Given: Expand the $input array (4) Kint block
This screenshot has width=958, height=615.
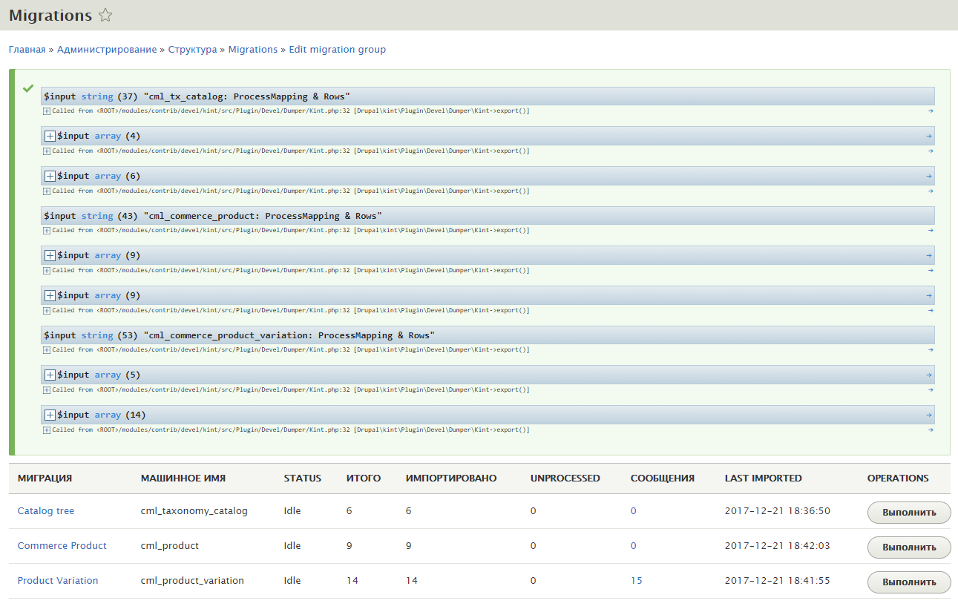Looking at the screenshot, I should click(50, 135).
